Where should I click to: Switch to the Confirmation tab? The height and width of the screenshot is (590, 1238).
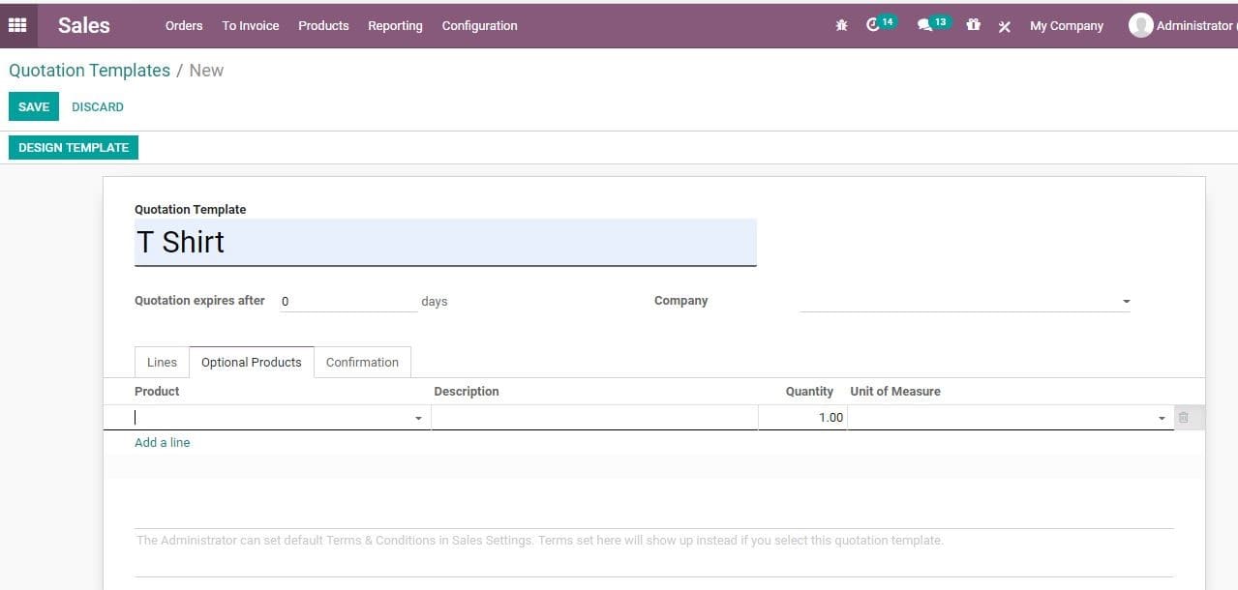tap(362, 362)
